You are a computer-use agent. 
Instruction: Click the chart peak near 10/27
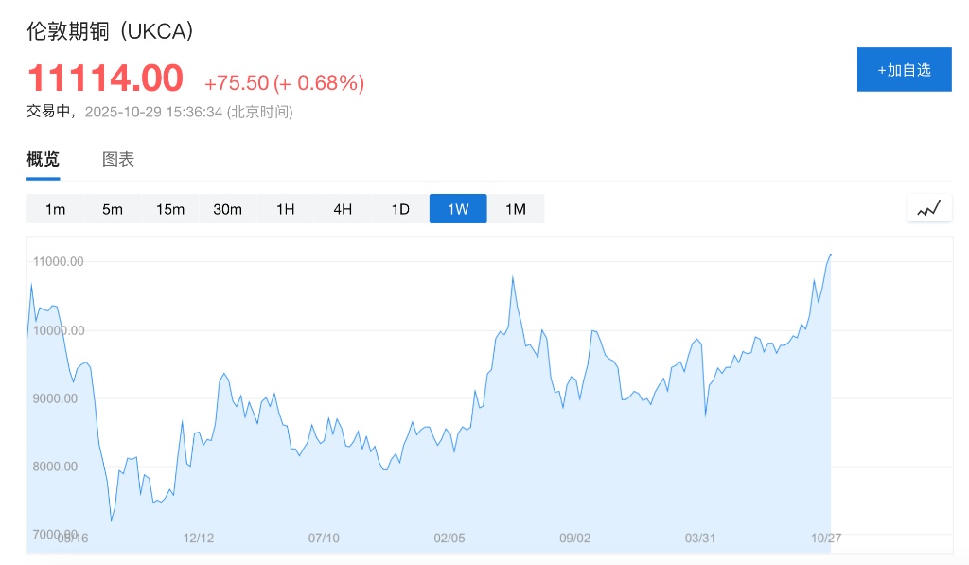[x=830, y=254]
